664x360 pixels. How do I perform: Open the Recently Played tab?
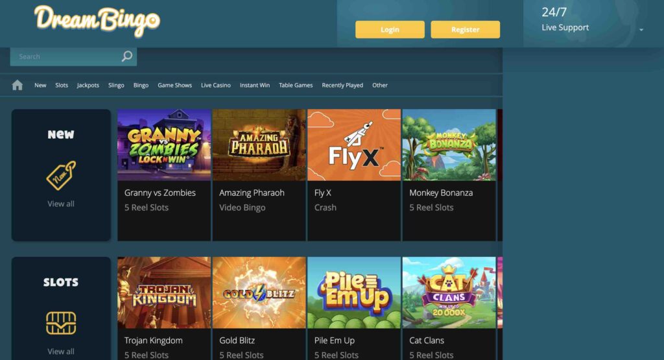coord(342,85)
